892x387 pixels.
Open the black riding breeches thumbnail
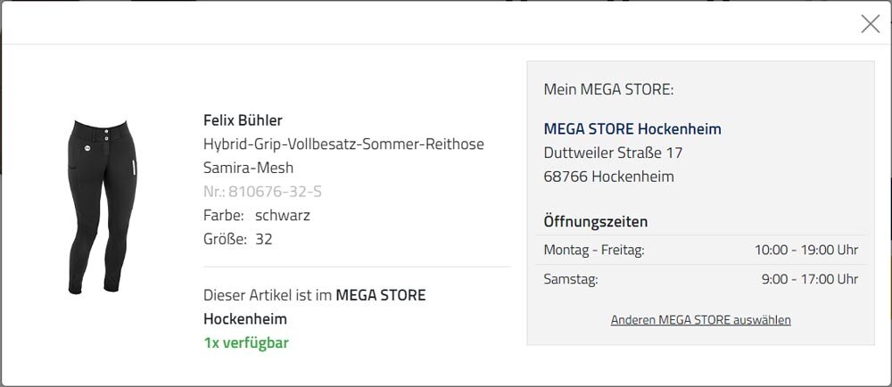click(103, 207)
